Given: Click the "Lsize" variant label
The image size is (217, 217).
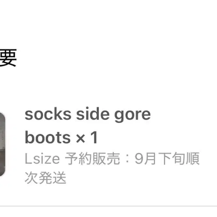Looking at the screenshot, I should tap(42, 158).
